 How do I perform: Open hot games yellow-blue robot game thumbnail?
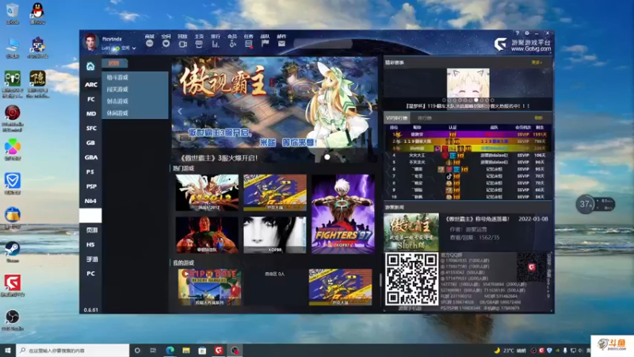tap(274, 193)
